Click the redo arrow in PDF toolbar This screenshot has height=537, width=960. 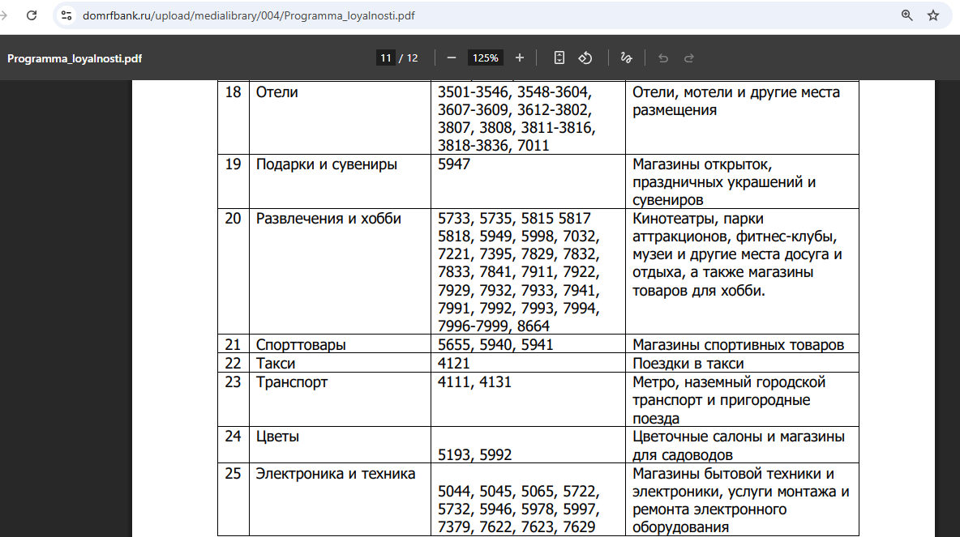coord(689,58)
